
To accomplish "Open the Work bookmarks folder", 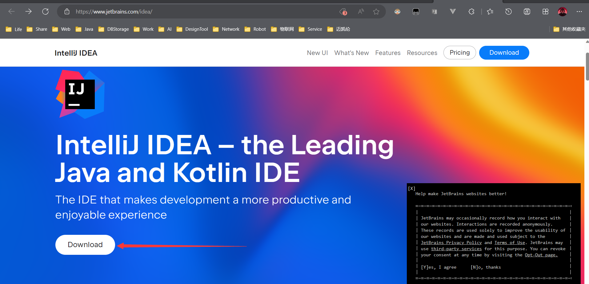I will 143,29.
